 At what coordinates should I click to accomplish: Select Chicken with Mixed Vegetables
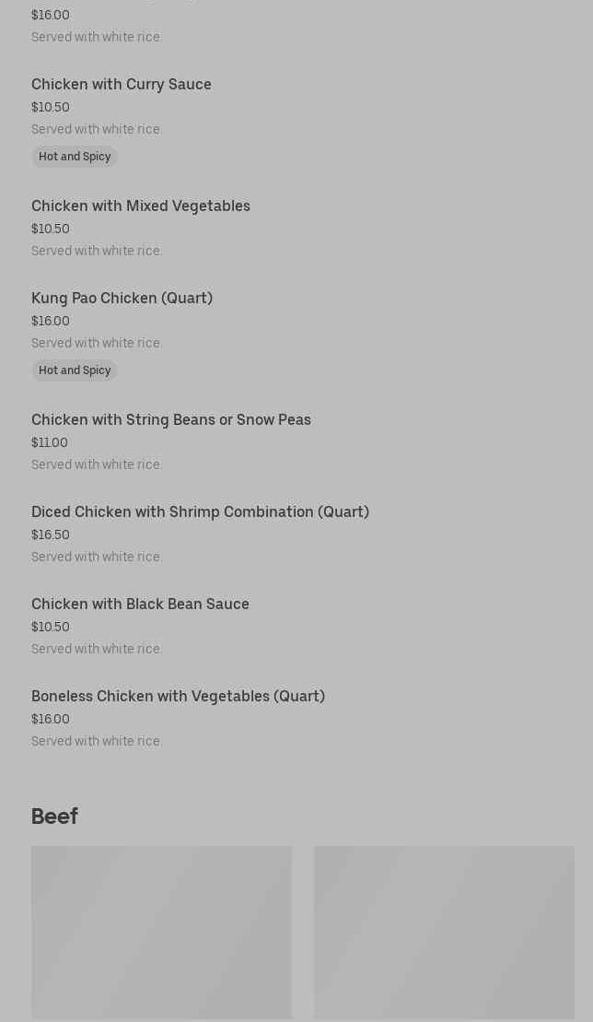(x=141, y=206)
